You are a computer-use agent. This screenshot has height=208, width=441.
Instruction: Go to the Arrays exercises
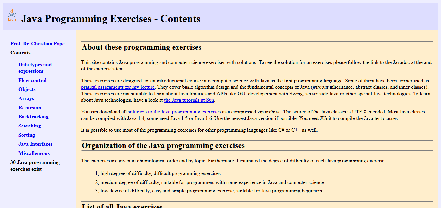(x=26, y=98)
